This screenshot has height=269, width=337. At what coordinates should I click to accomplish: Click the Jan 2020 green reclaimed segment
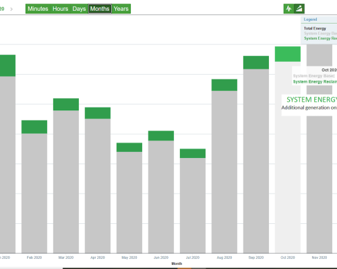pyautogui.click(x=7, y=65)
